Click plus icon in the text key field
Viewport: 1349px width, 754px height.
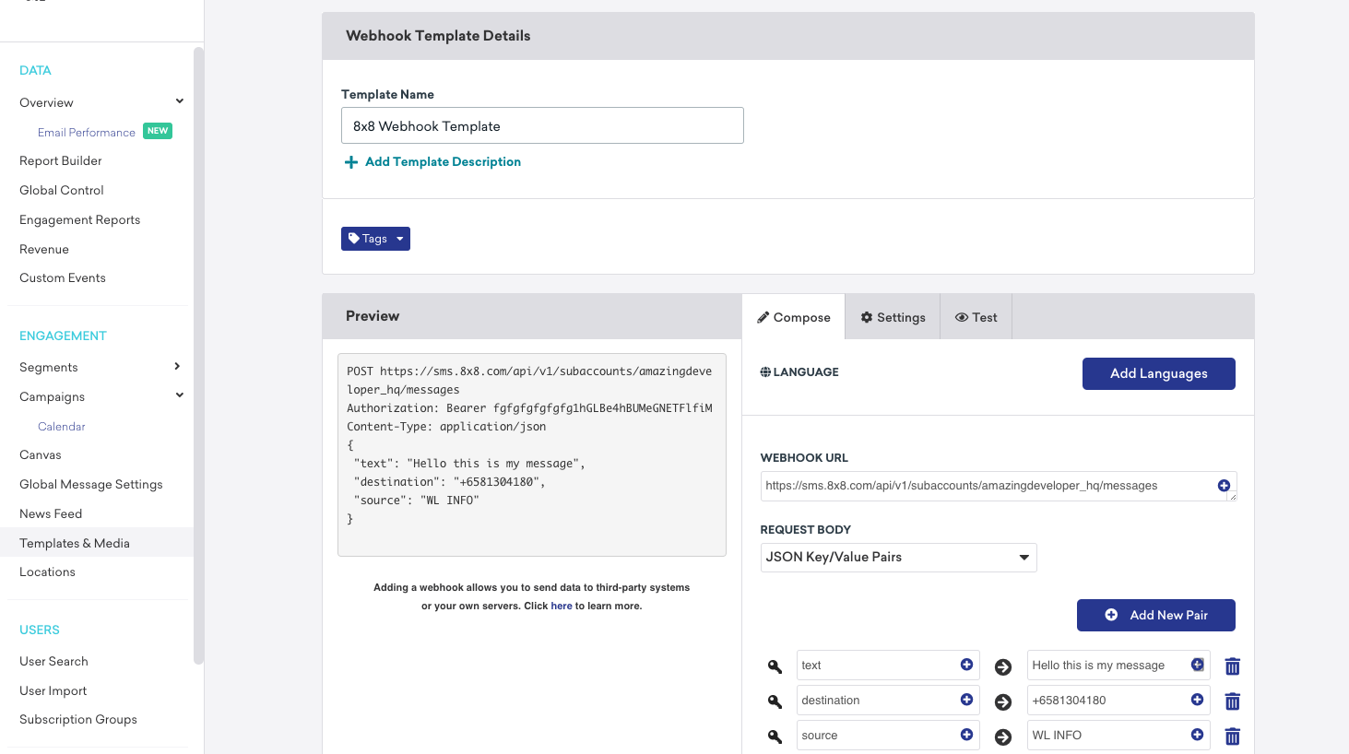966,665
